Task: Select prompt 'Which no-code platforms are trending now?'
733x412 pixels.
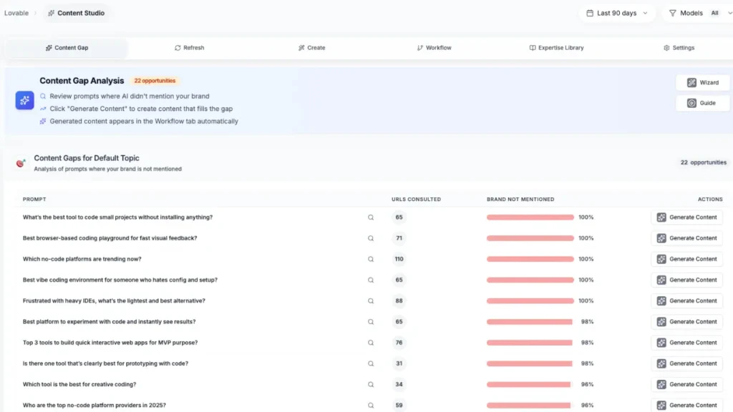Action: point(82,259)
